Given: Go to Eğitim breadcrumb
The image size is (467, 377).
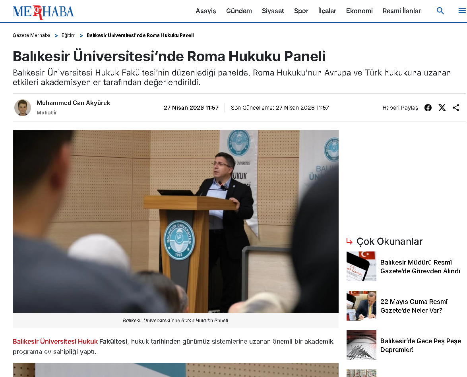Looking at the screenshot, I should 68,35.
